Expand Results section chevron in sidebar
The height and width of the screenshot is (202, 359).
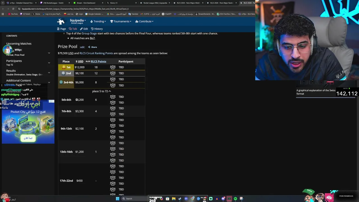(x=49, y=72)
